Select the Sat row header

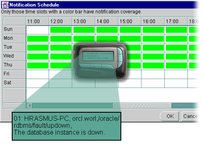(15, 83)
